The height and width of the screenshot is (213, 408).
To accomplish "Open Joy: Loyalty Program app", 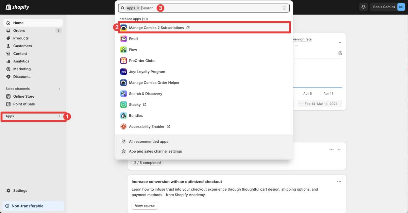I will click(x=204, y=72).
